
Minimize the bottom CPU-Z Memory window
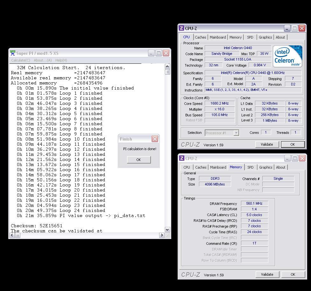[x=287, y=158]
